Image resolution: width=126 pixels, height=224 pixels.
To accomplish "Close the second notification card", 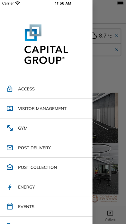I will (117, 50).
